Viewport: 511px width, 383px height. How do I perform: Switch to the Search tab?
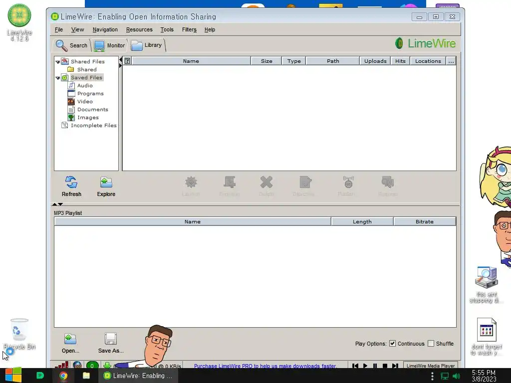click(71, 45)
